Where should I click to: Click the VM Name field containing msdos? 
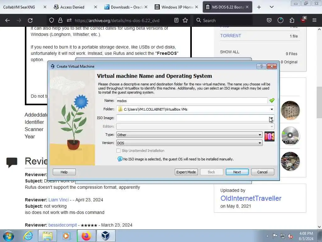pos(192,101)
